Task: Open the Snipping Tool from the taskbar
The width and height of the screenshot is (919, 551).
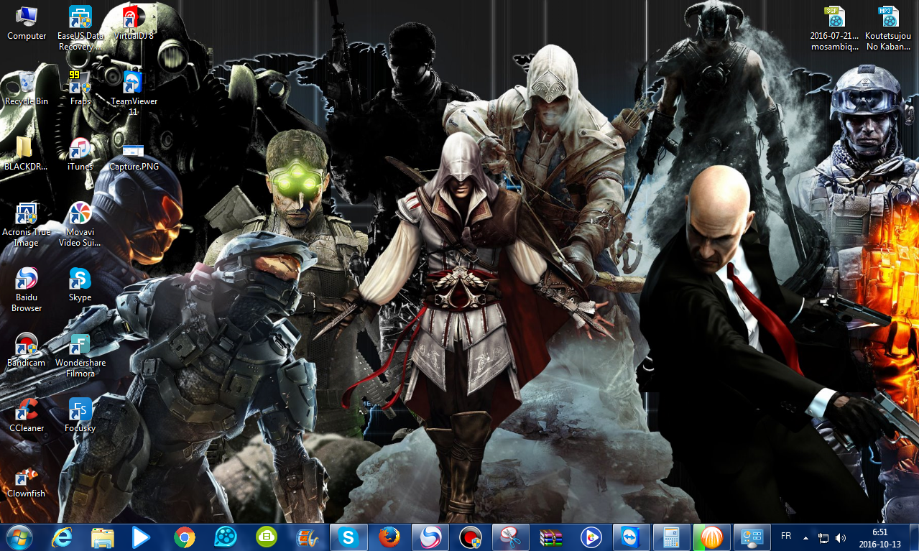Action: pyautogui.click(x=511, y=537)
